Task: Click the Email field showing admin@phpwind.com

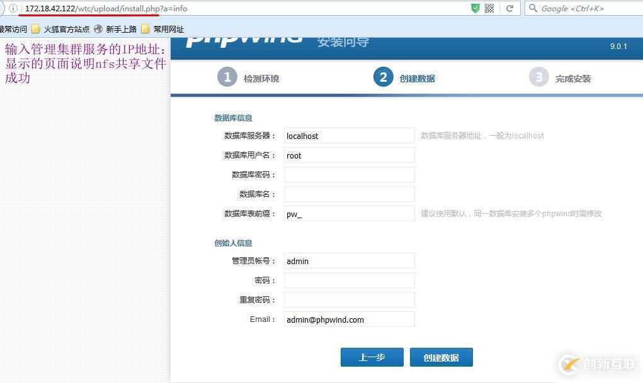Action: pos(349,319)
